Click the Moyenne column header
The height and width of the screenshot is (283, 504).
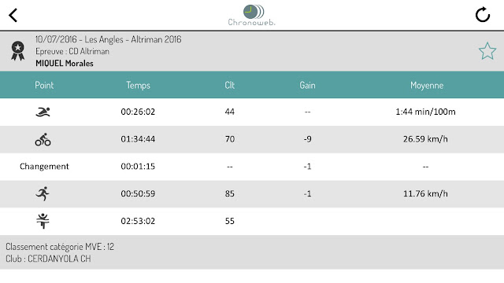427,86
